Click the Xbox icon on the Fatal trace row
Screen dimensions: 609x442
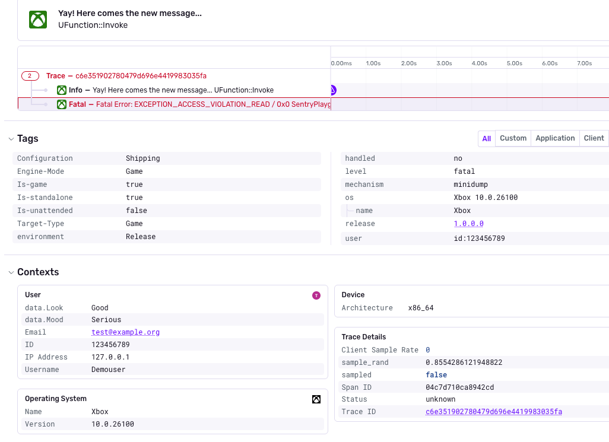coord(61,104)
